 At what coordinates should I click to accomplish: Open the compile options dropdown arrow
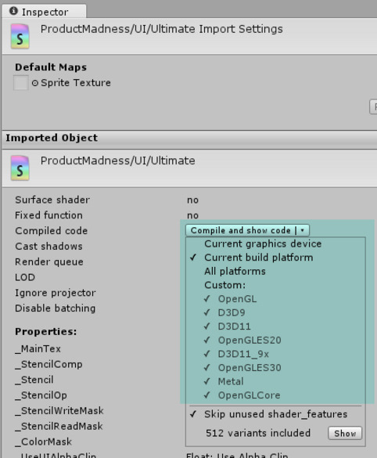[x=303, y=230]
